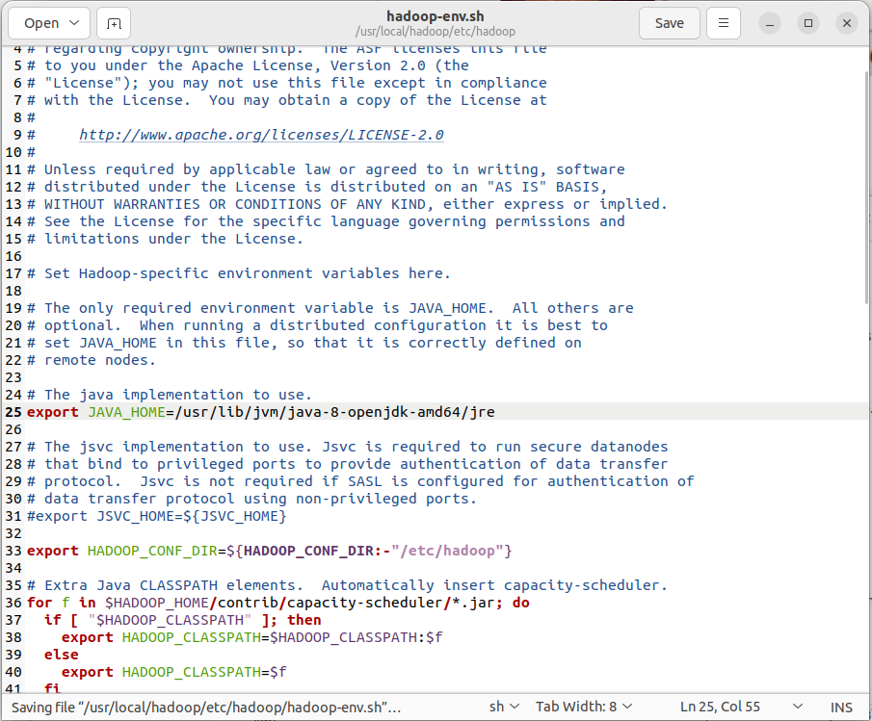Place cursor on the export JAVA_HOME line

261,412
